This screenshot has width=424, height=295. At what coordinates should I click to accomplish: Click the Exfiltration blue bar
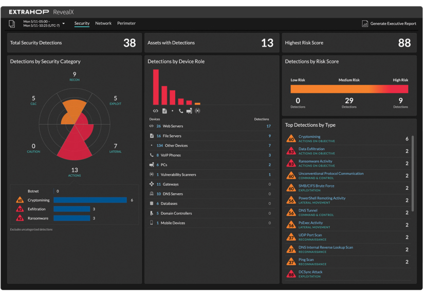tap(71, 209)
